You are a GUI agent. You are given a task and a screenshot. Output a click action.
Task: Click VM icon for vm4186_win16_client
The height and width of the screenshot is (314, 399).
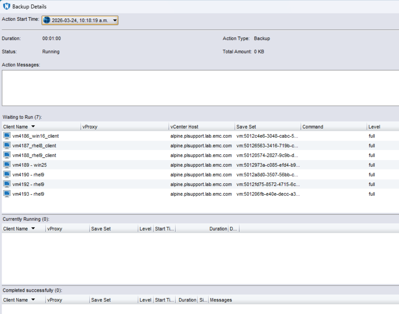[x=7, y=136]
